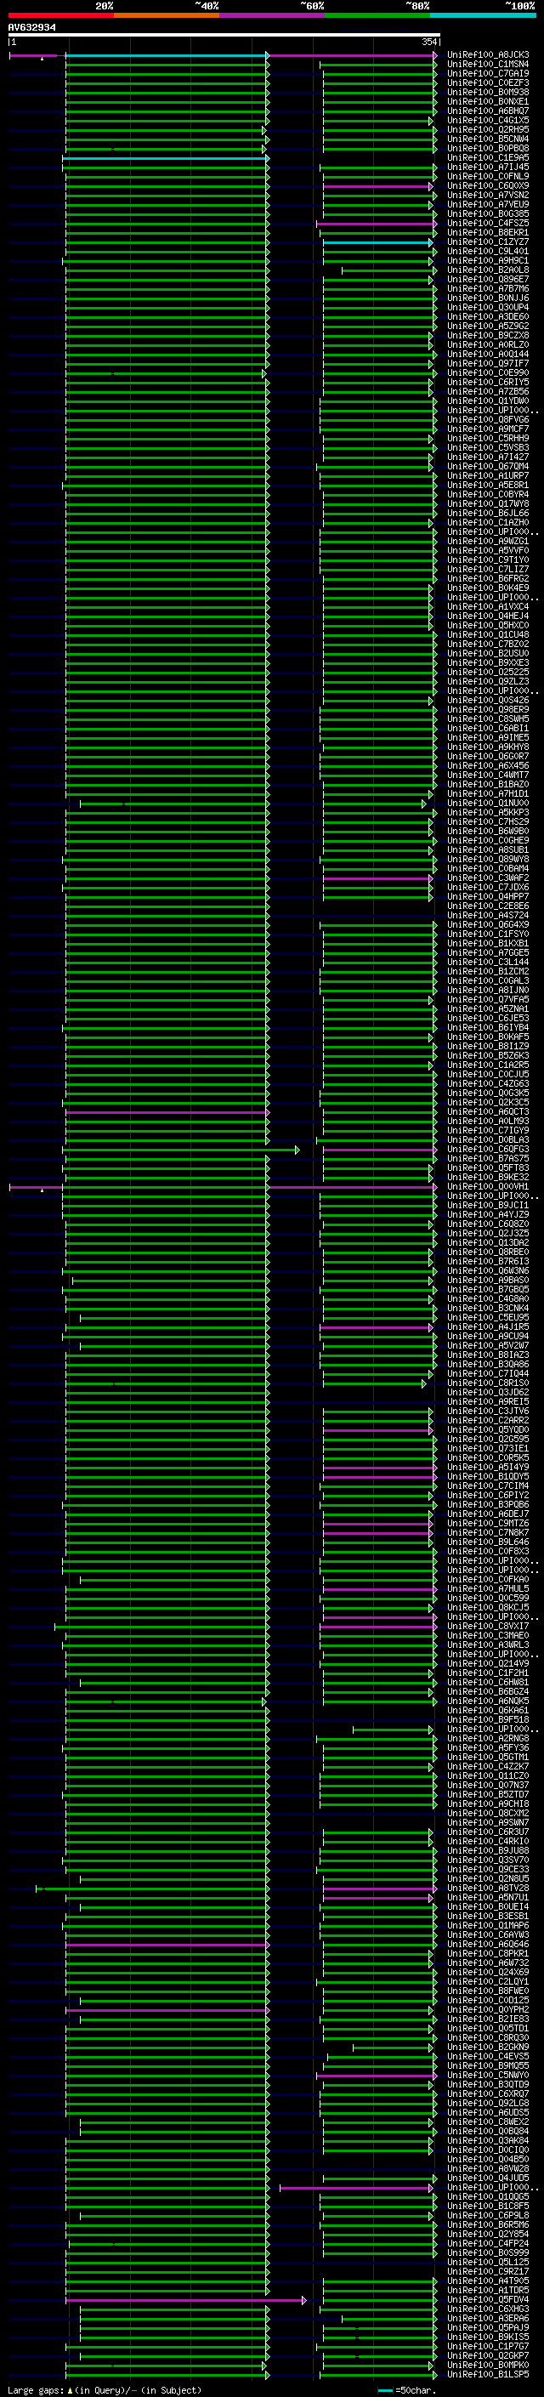Click the cyan ~100% identity legend segment

(x=483, y=15)
